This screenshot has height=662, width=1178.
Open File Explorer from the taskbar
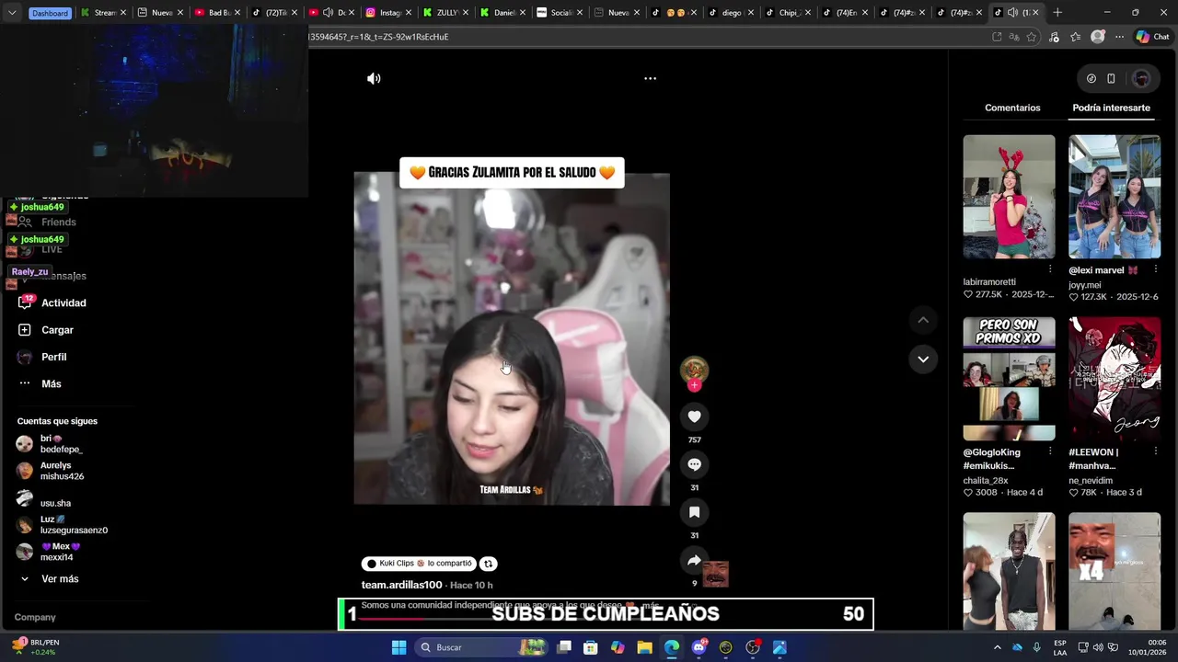pos(644,647)
